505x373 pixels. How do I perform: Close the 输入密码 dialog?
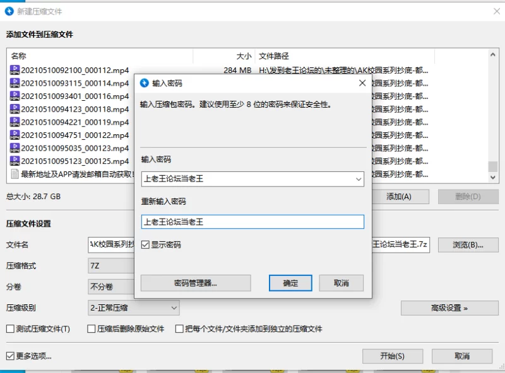(362, 83)
